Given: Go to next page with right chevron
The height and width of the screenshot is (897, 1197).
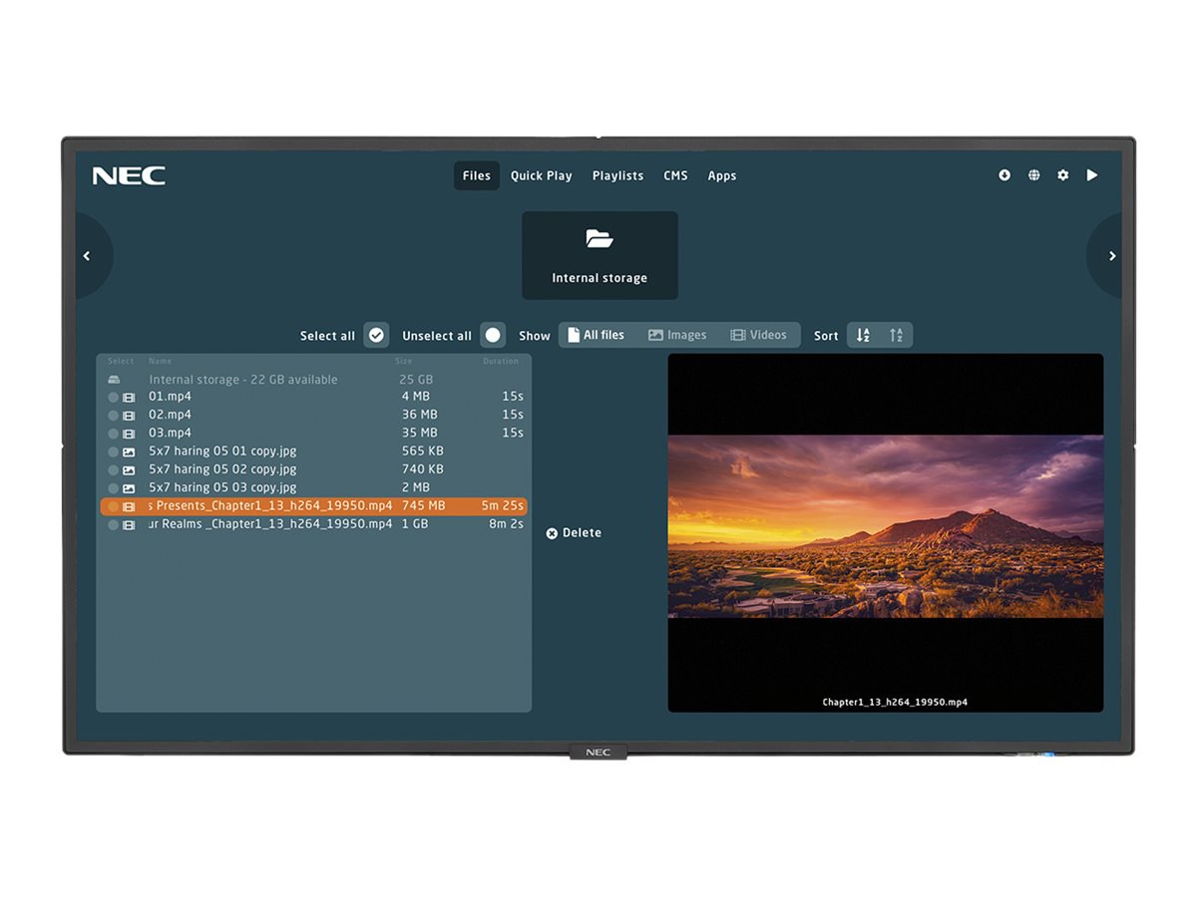Looking at the screenshot, I should point(1112,256).
